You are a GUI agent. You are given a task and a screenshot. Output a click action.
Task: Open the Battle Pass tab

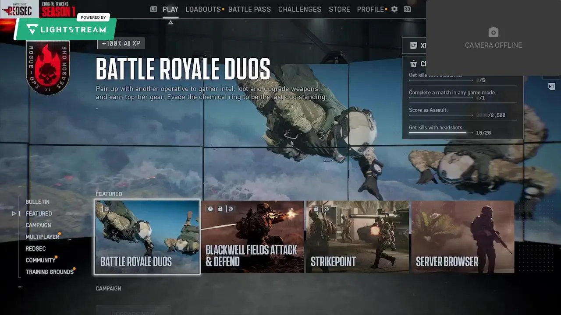(249, 9)
